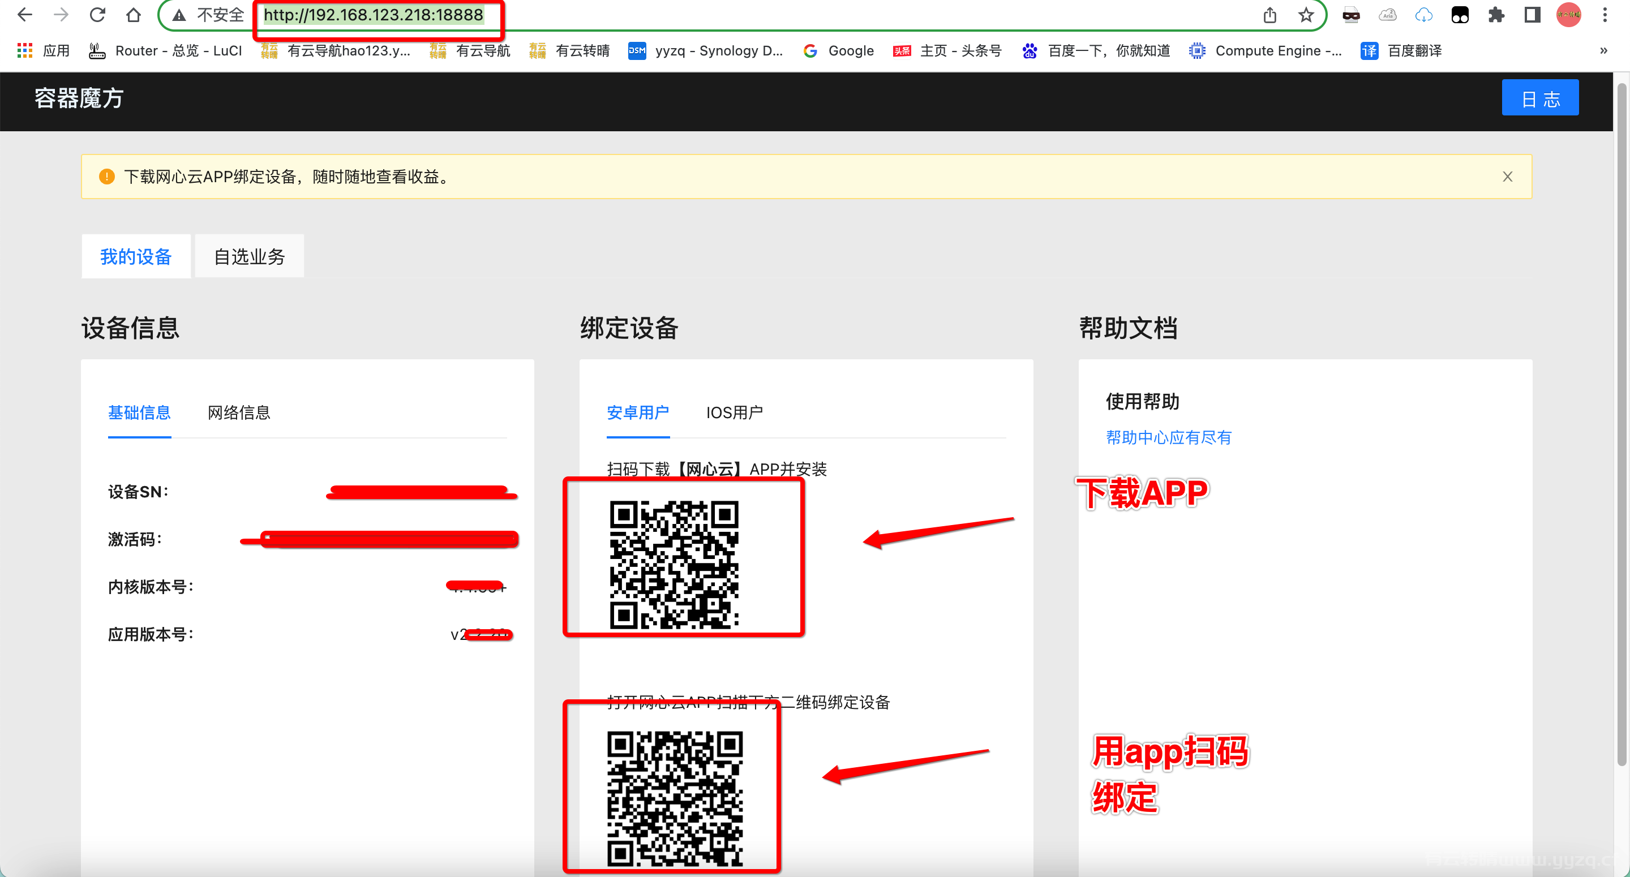This screenshot has width=1630, height=877.
Task: Open 百度翻译 bookmark
Action: click(1401, 50)
